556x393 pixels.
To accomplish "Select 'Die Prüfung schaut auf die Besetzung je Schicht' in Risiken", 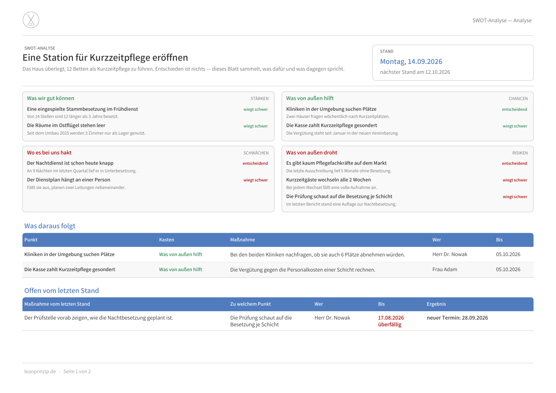I will click(339, 196).
